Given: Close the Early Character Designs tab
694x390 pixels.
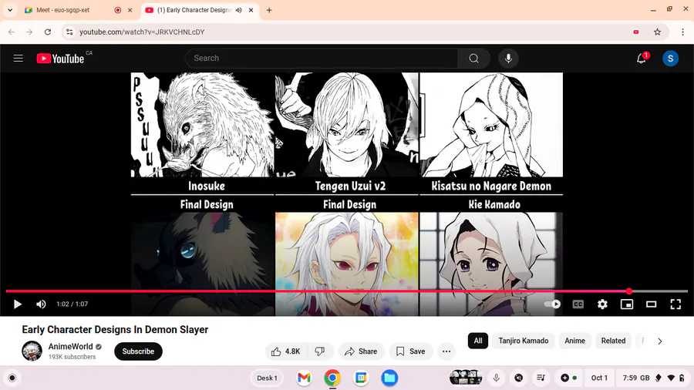Looking at the screenshot, I should click(x=251, y=10).
